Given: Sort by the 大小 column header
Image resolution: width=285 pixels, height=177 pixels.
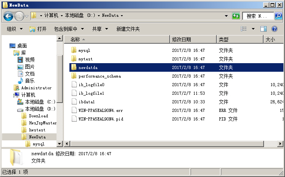Looking at the screenshot, I should (x=274, y=39).
